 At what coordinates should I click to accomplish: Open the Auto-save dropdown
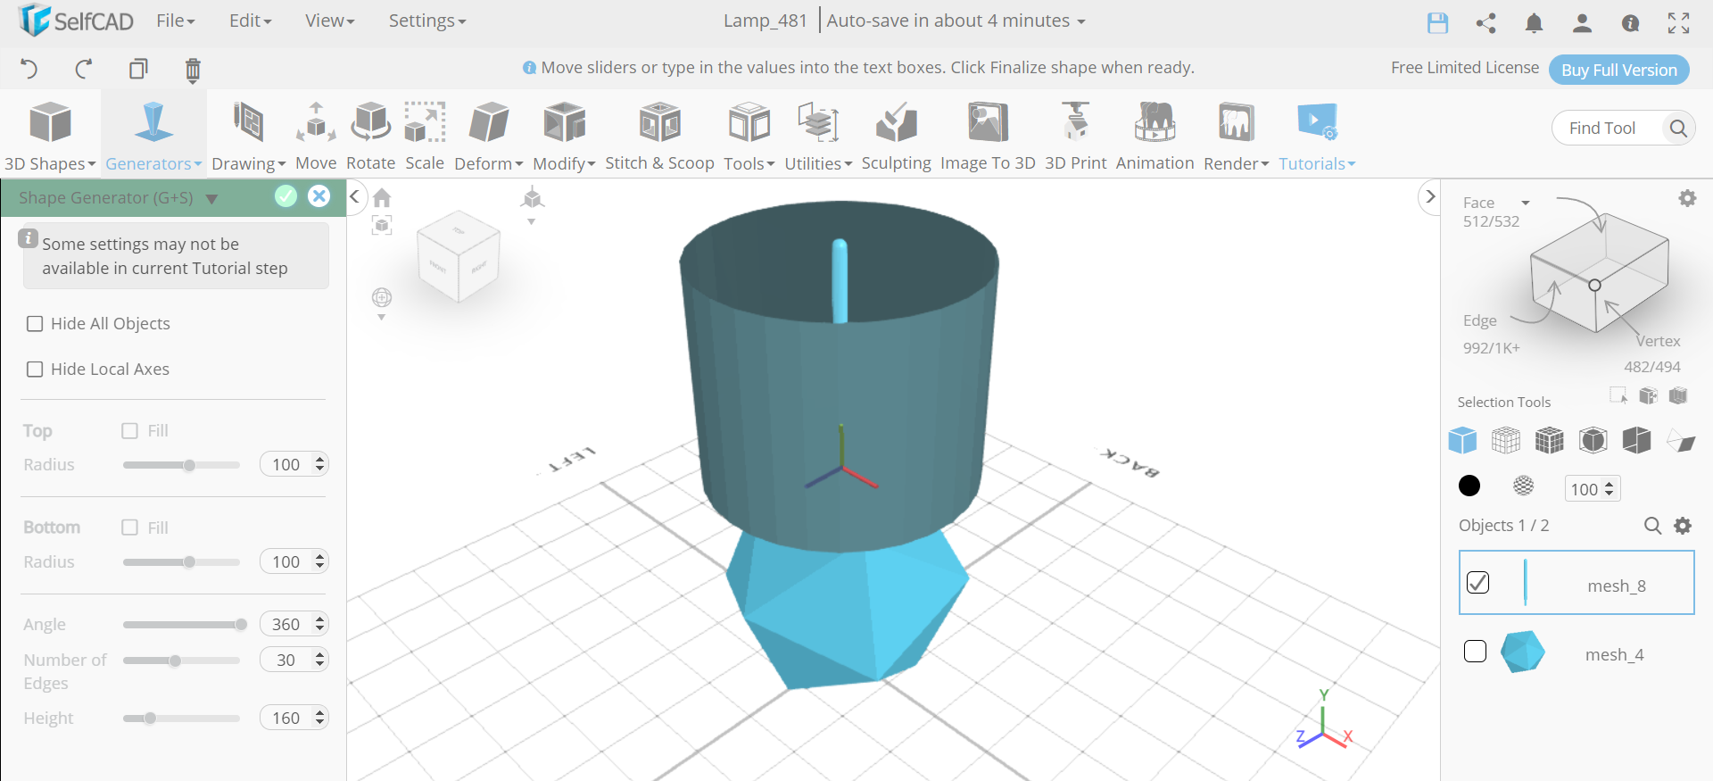pyautogui.click(x=956, y=21)
